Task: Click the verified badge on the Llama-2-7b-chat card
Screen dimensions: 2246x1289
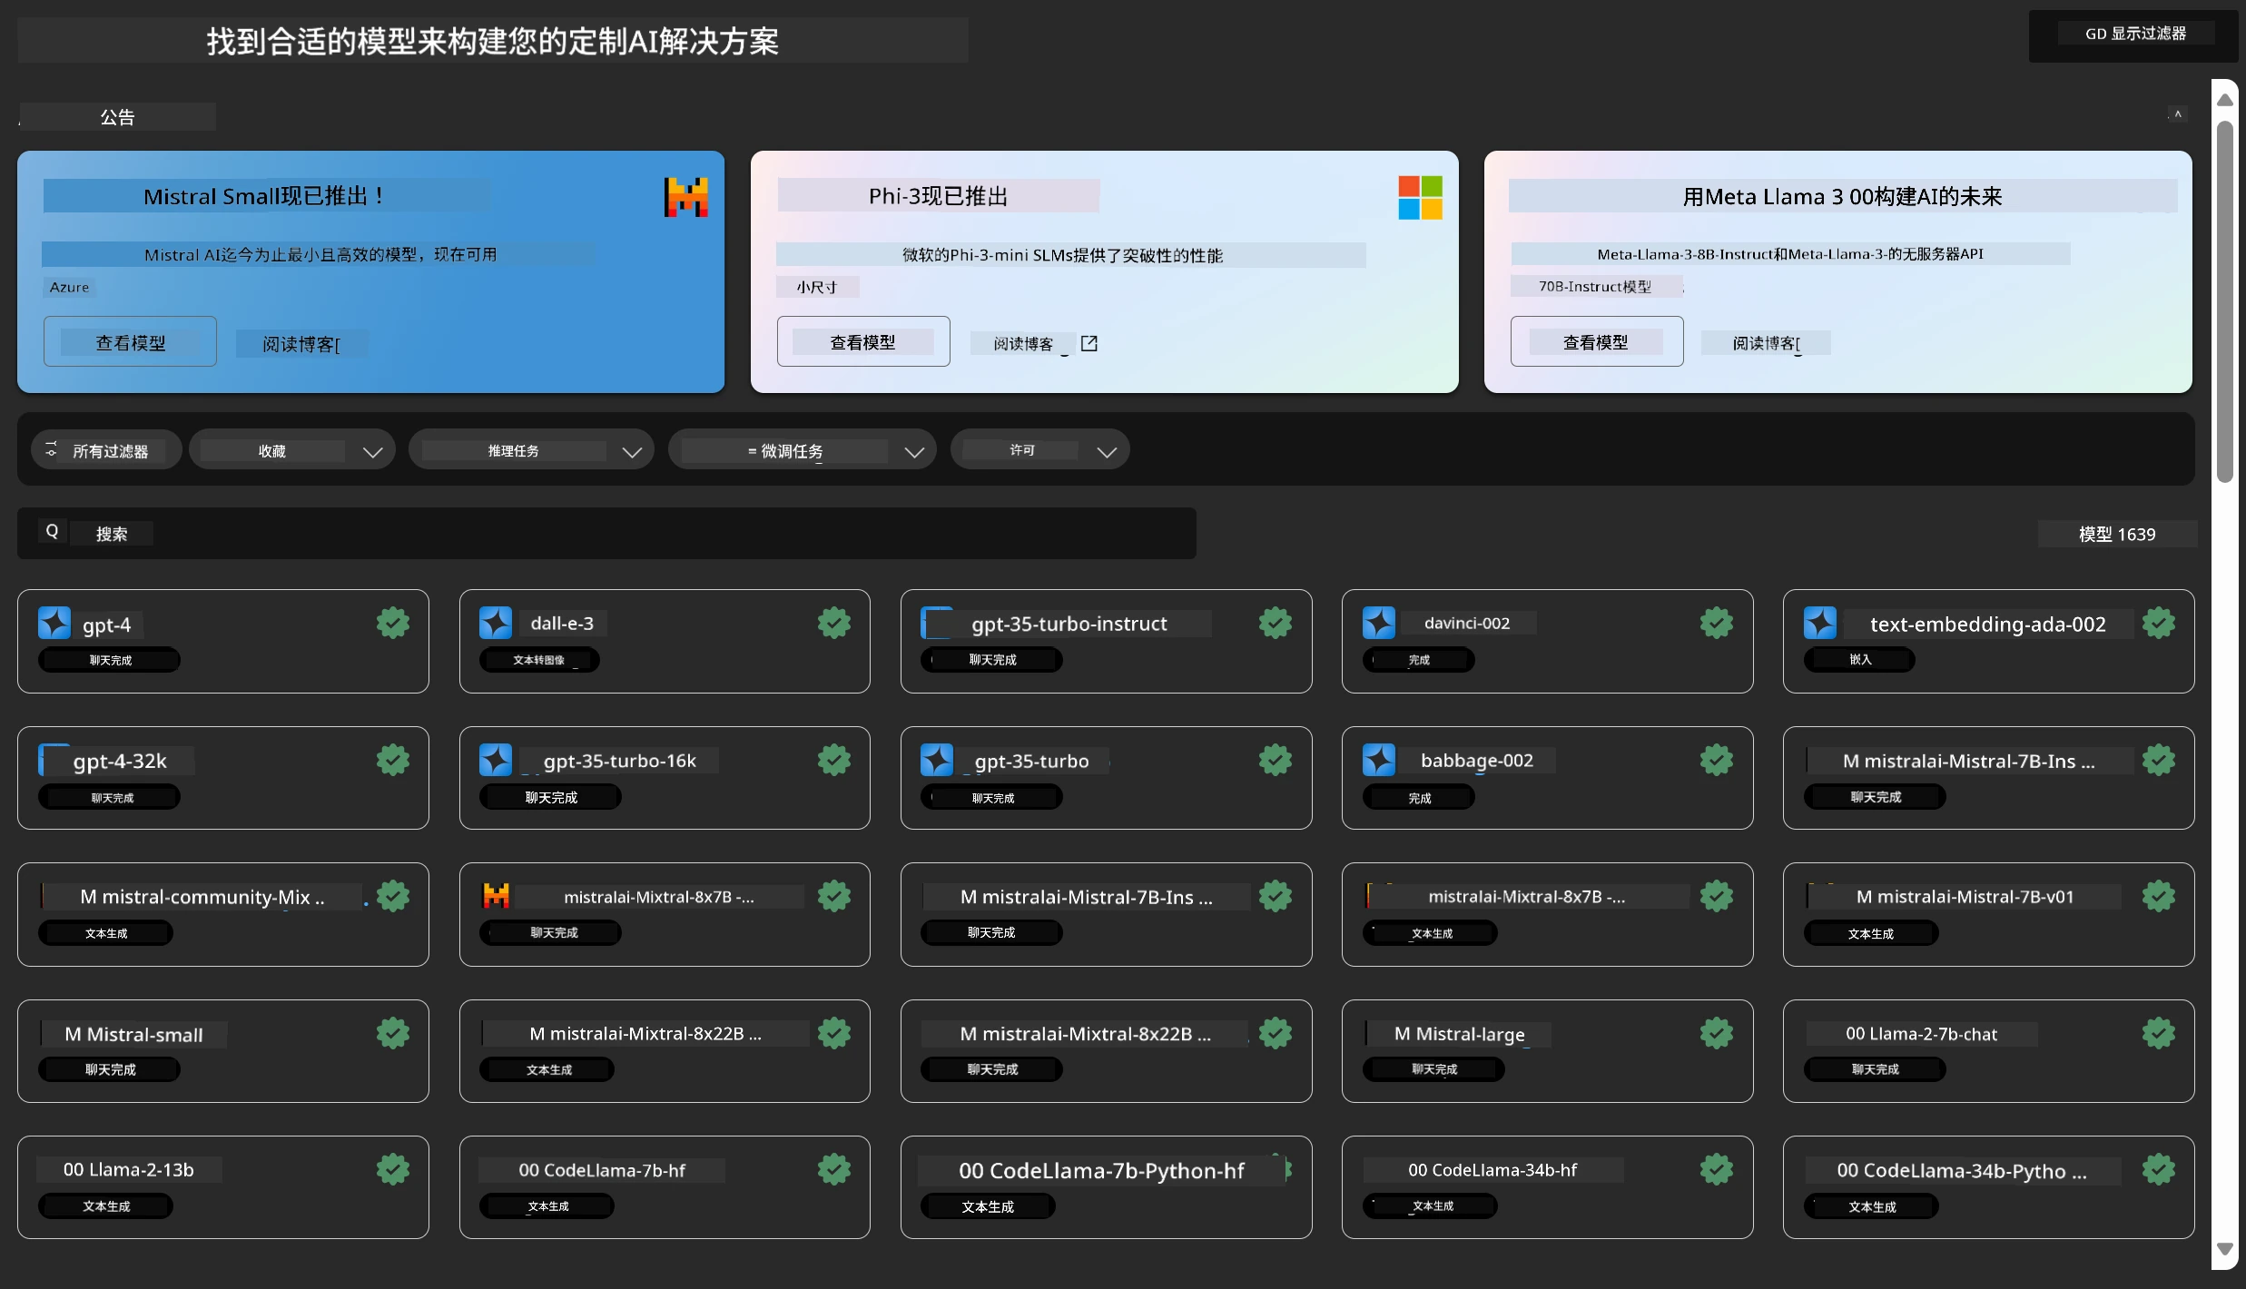Action: pos(2159,1033)
